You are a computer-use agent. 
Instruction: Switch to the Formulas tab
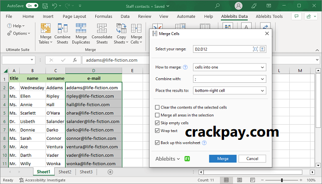point(103,17)
